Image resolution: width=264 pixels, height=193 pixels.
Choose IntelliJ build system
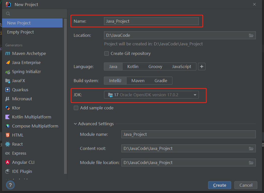click(115, 81)
